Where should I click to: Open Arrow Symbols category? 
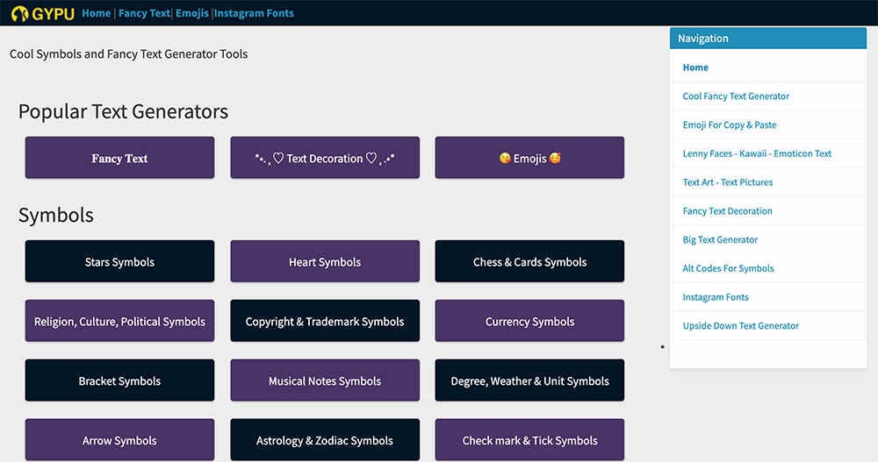(x=119, y=440)
